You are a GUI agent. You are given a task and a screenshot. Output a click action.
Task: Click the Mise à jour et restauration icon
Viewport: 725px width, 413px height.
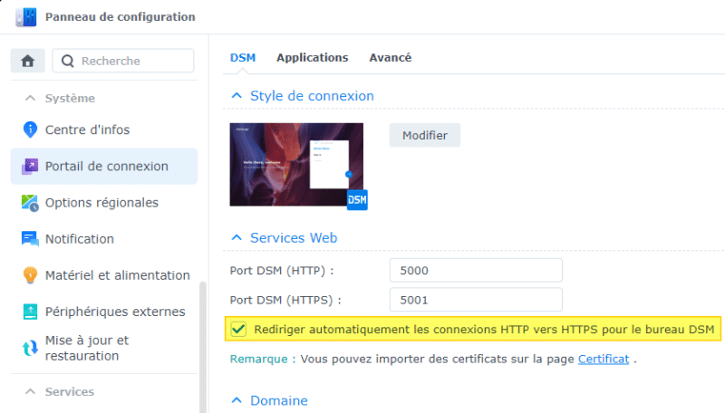pyautogui.click(x=30, y=349)
